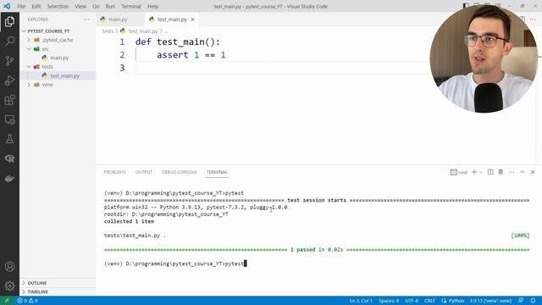Switch to the Problems panel tab
542x305 pixels.
(x=115, y=172)
